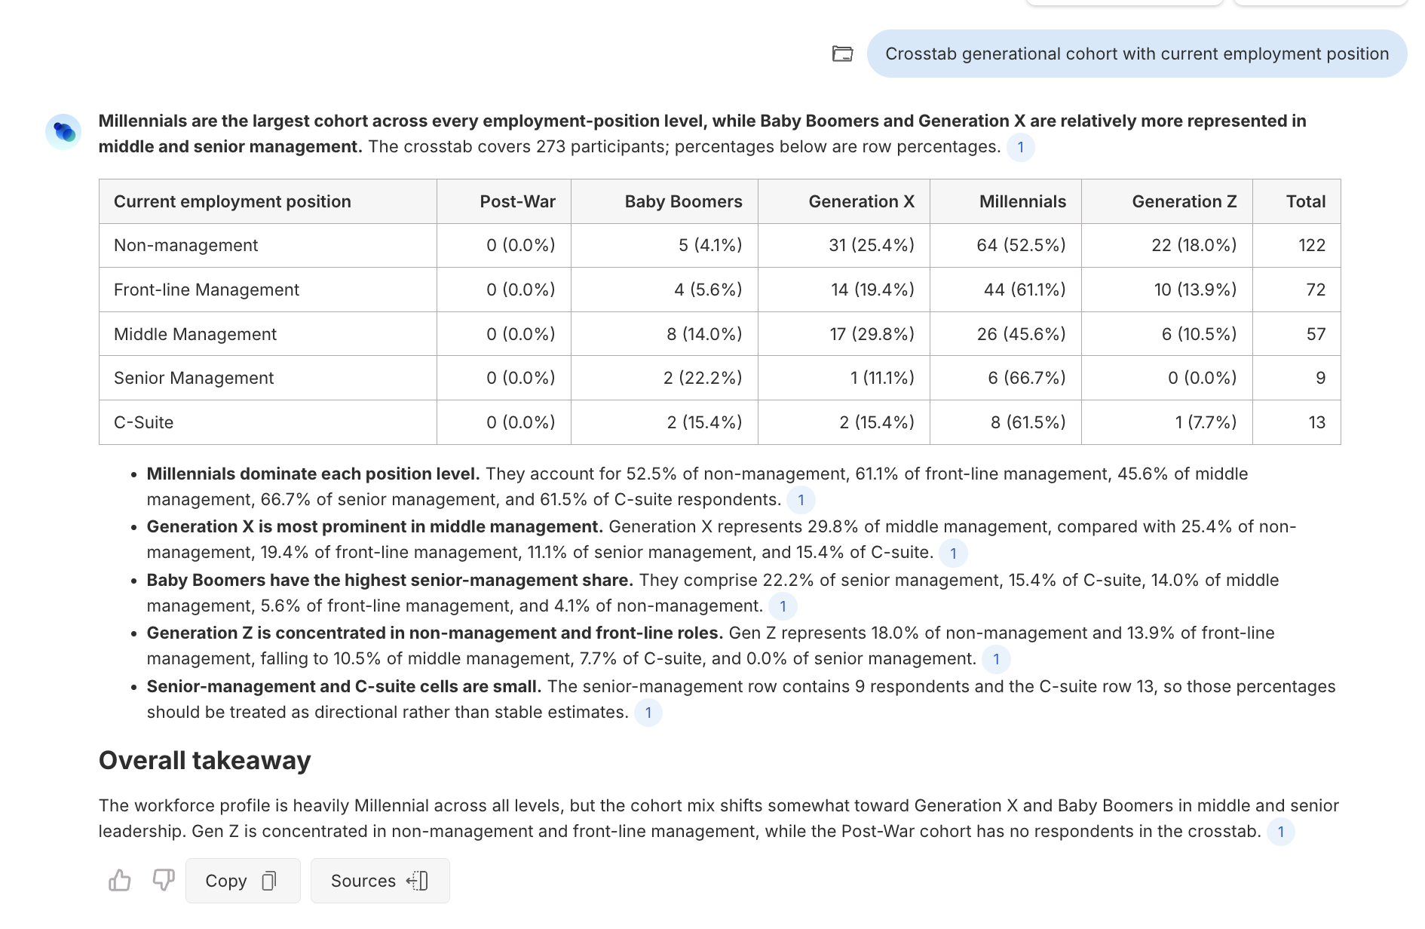Click the thumbs down feedback icon
Screen dimensions: 1425x929
pos(163,880)
